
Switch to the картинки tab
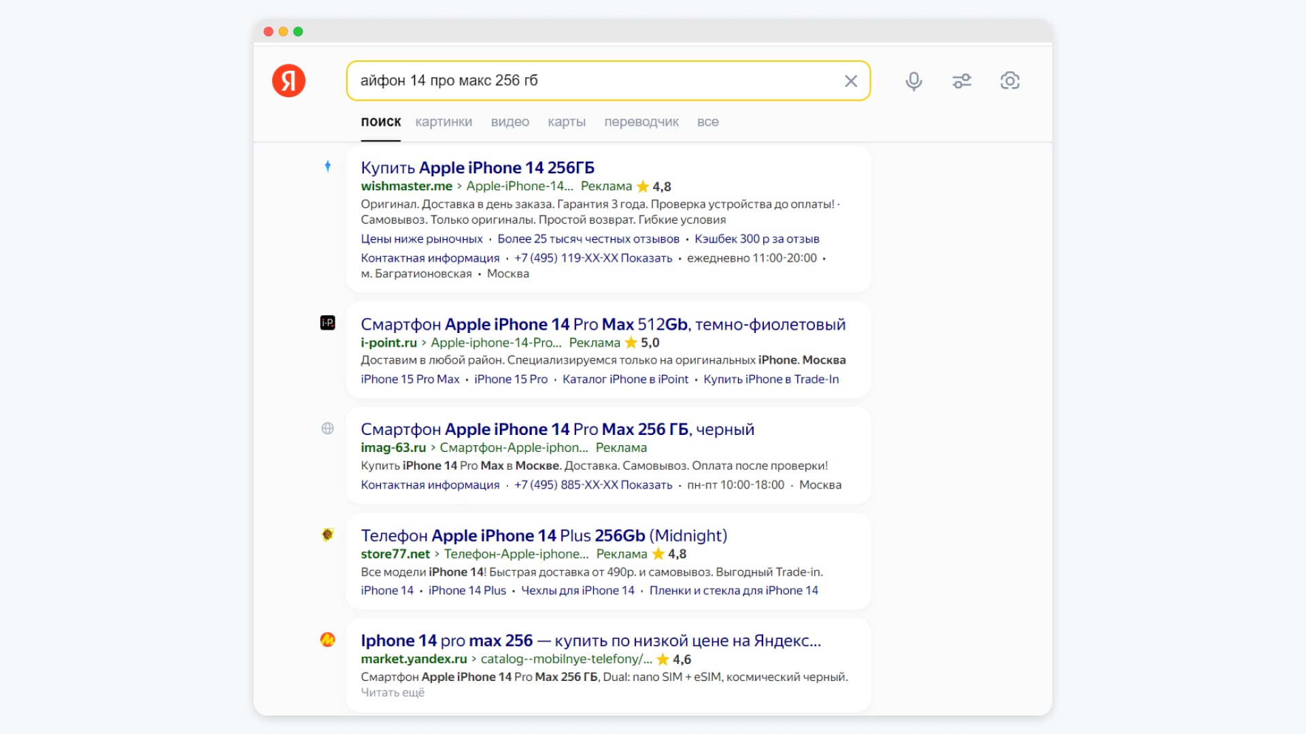point(443,122)
